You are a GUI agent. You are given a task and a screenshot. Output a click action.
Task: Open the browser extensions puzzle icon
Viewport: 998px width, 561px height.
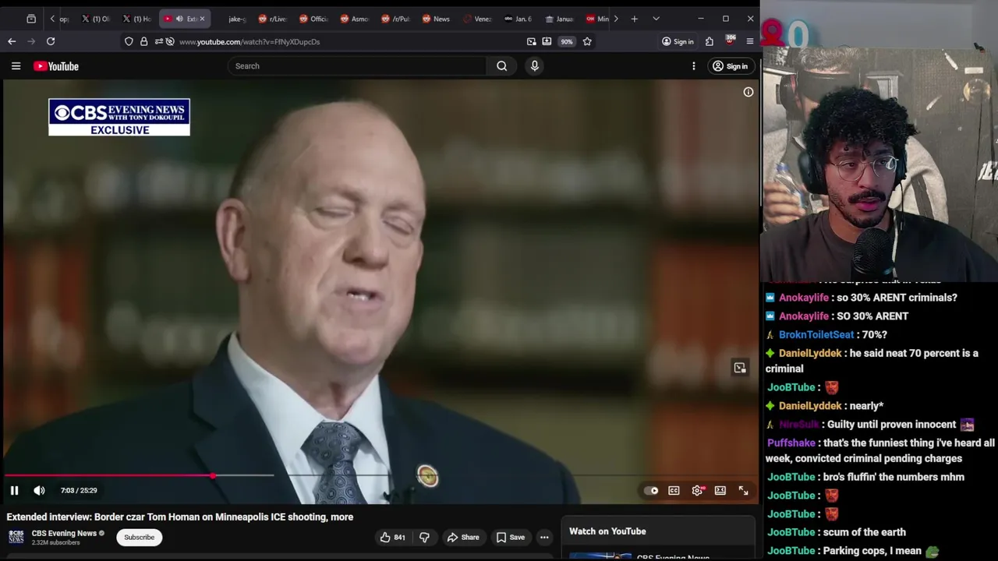pyautogui.click(x=710, y=41)
